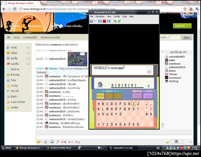Click the browser forward arrow

pyautogui.click(x=9, y=9)
